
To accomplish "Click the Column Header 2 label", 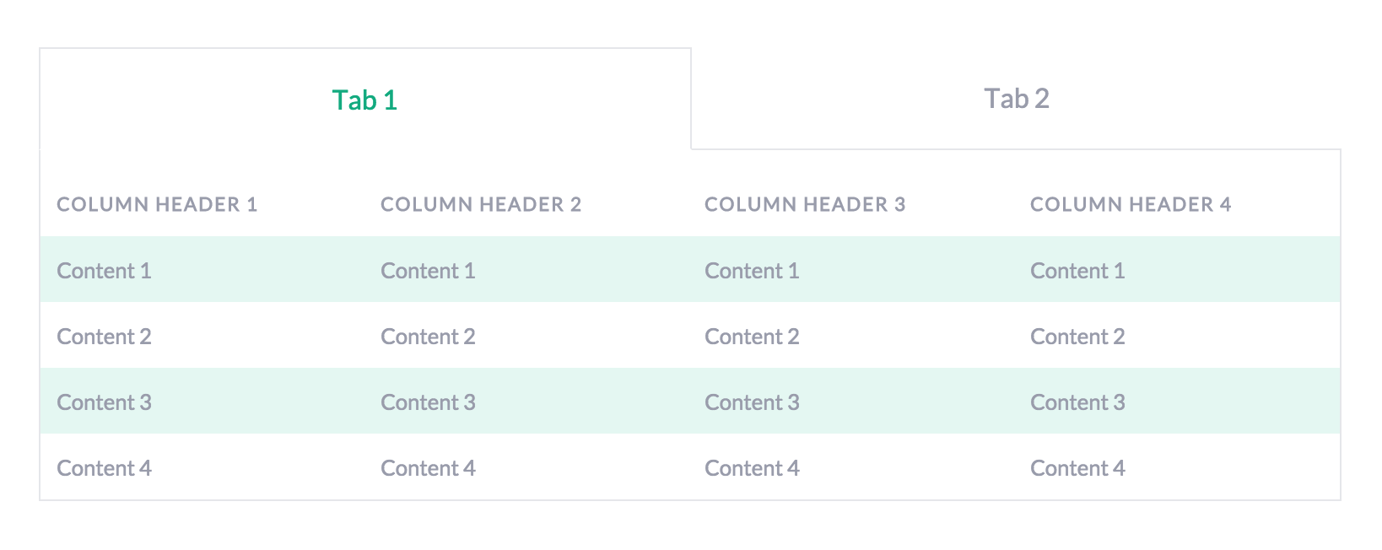I will pyautogui.click(x=481, y=204).
